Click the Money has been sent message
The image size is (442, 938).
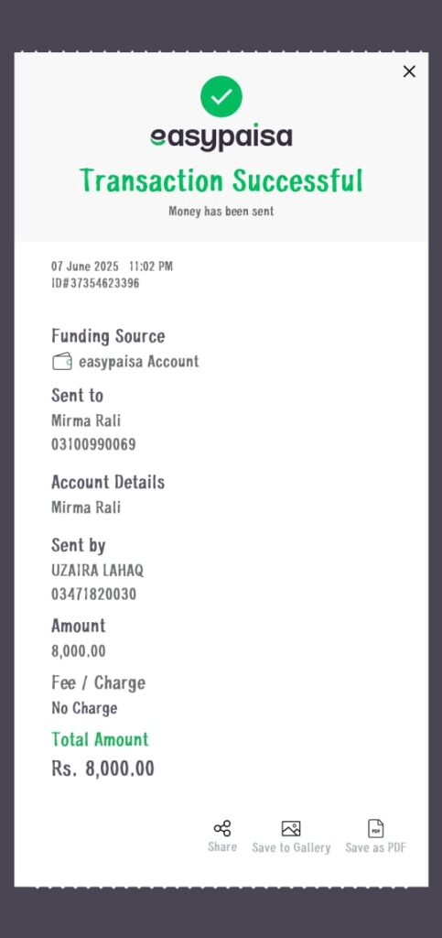(221, 212)
